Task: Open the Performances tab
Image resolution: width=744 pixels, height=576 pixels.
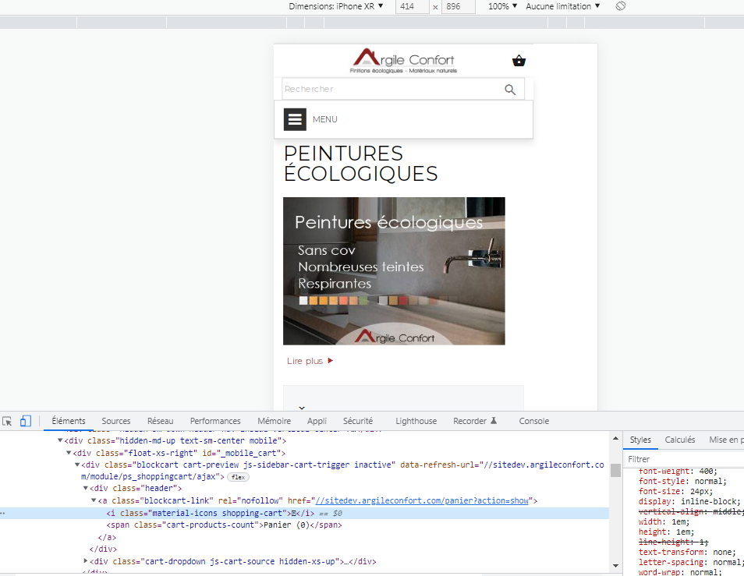Action: point(215,421)
